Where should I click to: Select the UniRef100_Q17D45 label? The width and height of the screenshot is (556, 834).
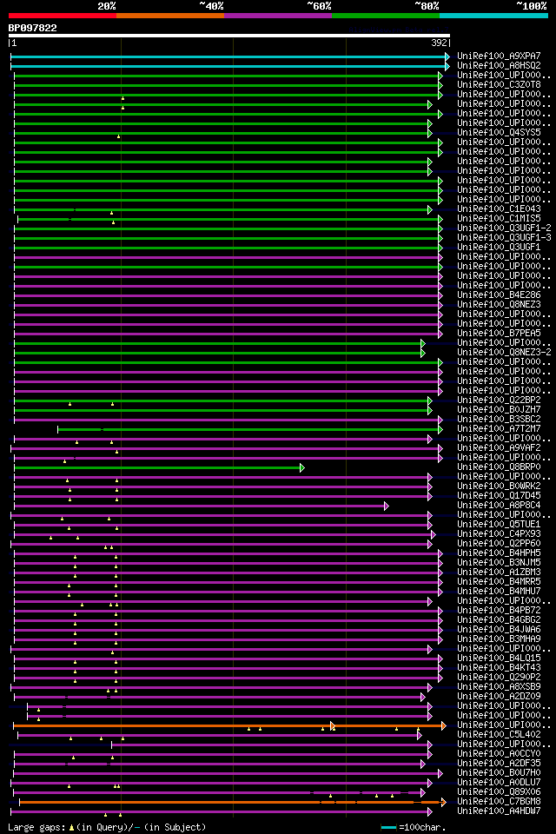click(499, 496)
